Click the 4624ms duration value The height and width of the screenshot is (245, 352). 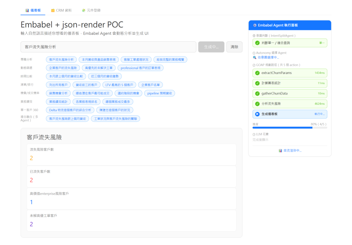(319, 104)
